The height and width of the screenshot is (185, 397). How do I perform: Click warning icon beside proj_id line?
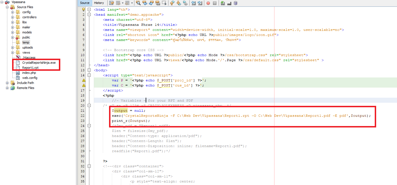pos(83,80)
